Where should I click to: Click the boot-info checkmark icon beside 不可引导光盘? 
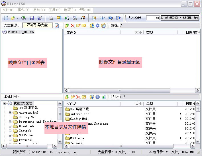point(57,26)
